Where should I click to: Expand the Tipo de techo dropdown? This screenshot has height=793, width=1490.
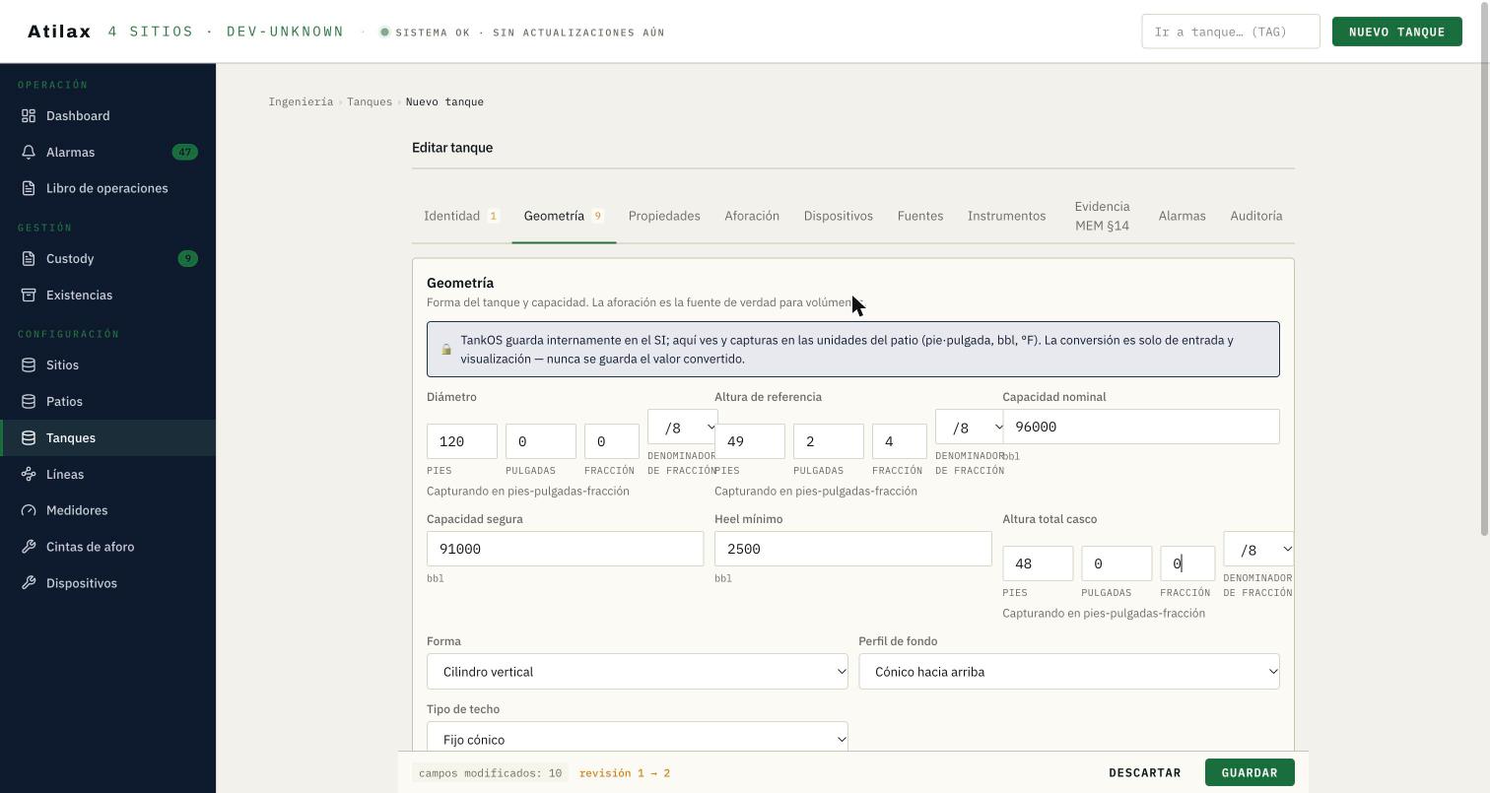pos(637,737)
